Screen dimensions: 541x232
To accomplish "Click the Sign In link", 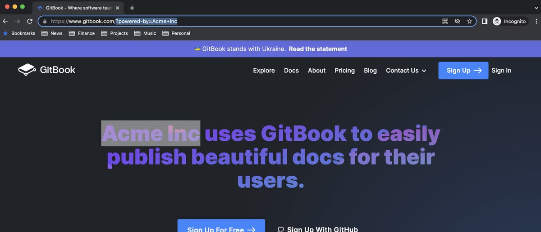I will coord(501,71).
